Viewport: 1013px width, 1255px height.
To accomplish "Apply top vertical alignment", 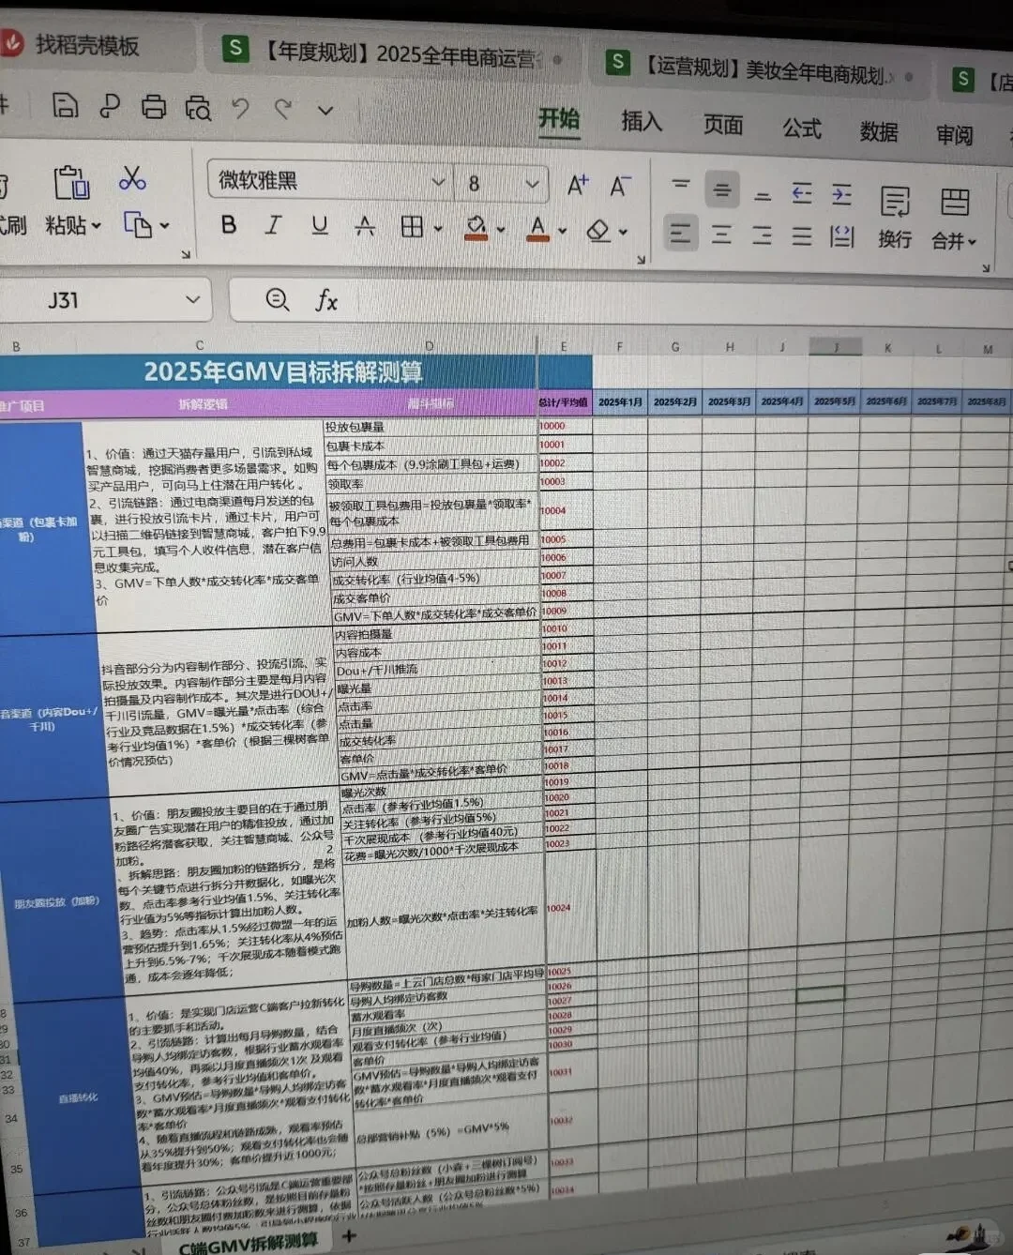I will 681,187.
